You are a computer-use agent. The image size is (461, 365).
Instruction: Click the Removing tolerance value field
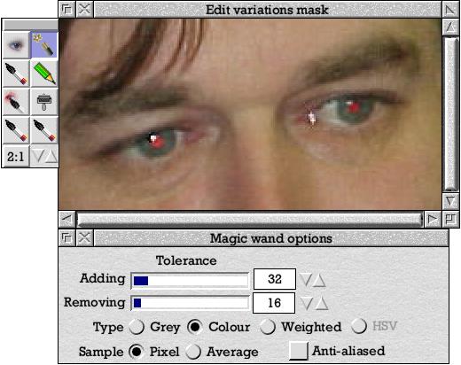click(274, 303)
